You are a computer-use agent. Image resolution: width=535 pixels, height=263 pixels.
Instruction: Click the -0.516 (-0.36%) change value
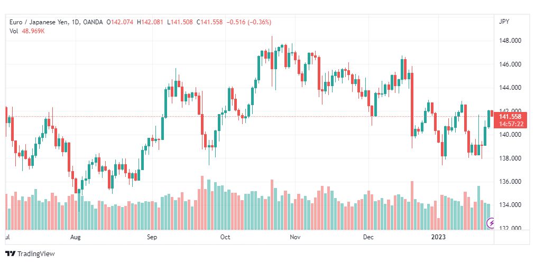click(249, 22)
